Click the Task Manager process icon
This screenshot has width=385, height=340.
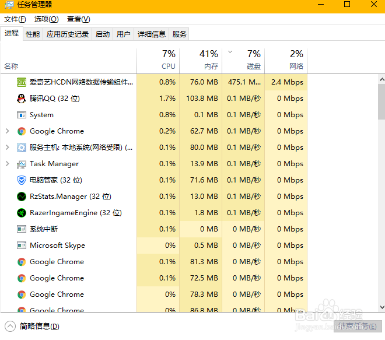click(x=22, y=164)
